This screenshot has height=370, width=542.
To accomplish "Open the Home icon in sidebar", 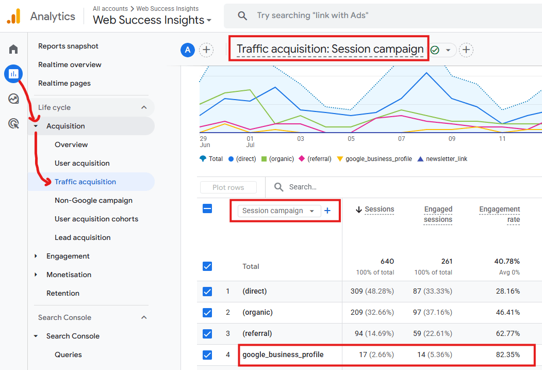I will tap(13, 49).
